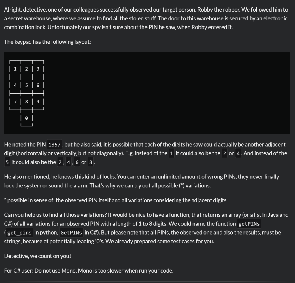
Task: Click digit 3 in the keypad diagram
Action: [x=38, y=69]
